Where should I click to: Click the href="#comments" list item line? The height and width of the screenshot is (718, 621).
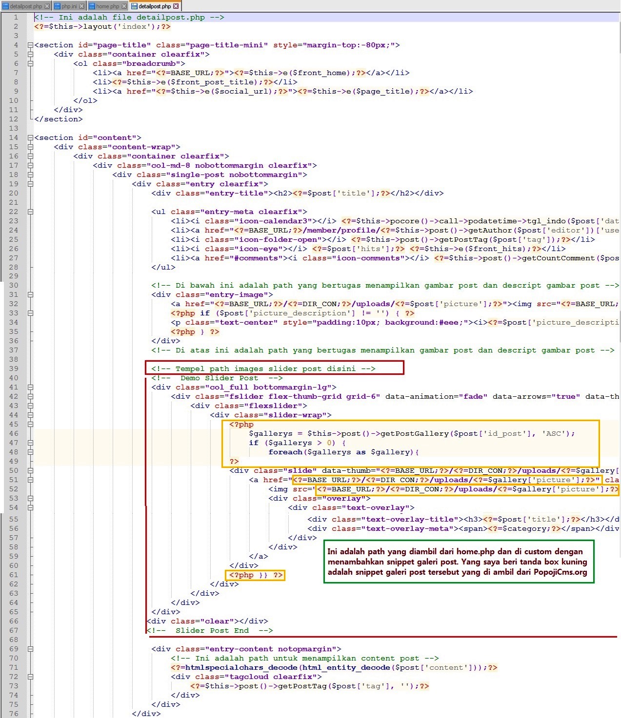395,258
